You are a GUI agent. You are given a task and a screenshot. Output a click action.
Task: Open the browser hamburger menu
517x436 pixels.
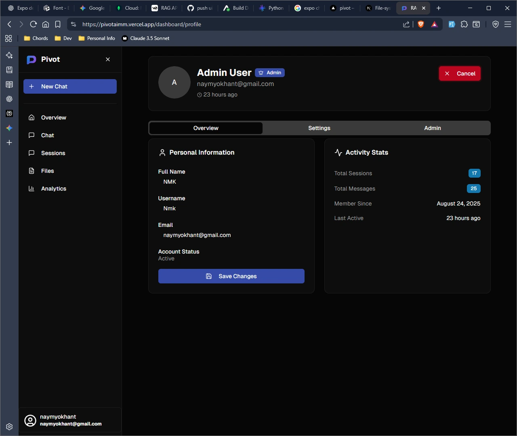(508, 24)
